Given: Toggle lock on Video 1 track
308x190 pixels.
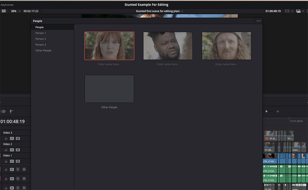Looking at the screenshot, I should click(6, 161).
